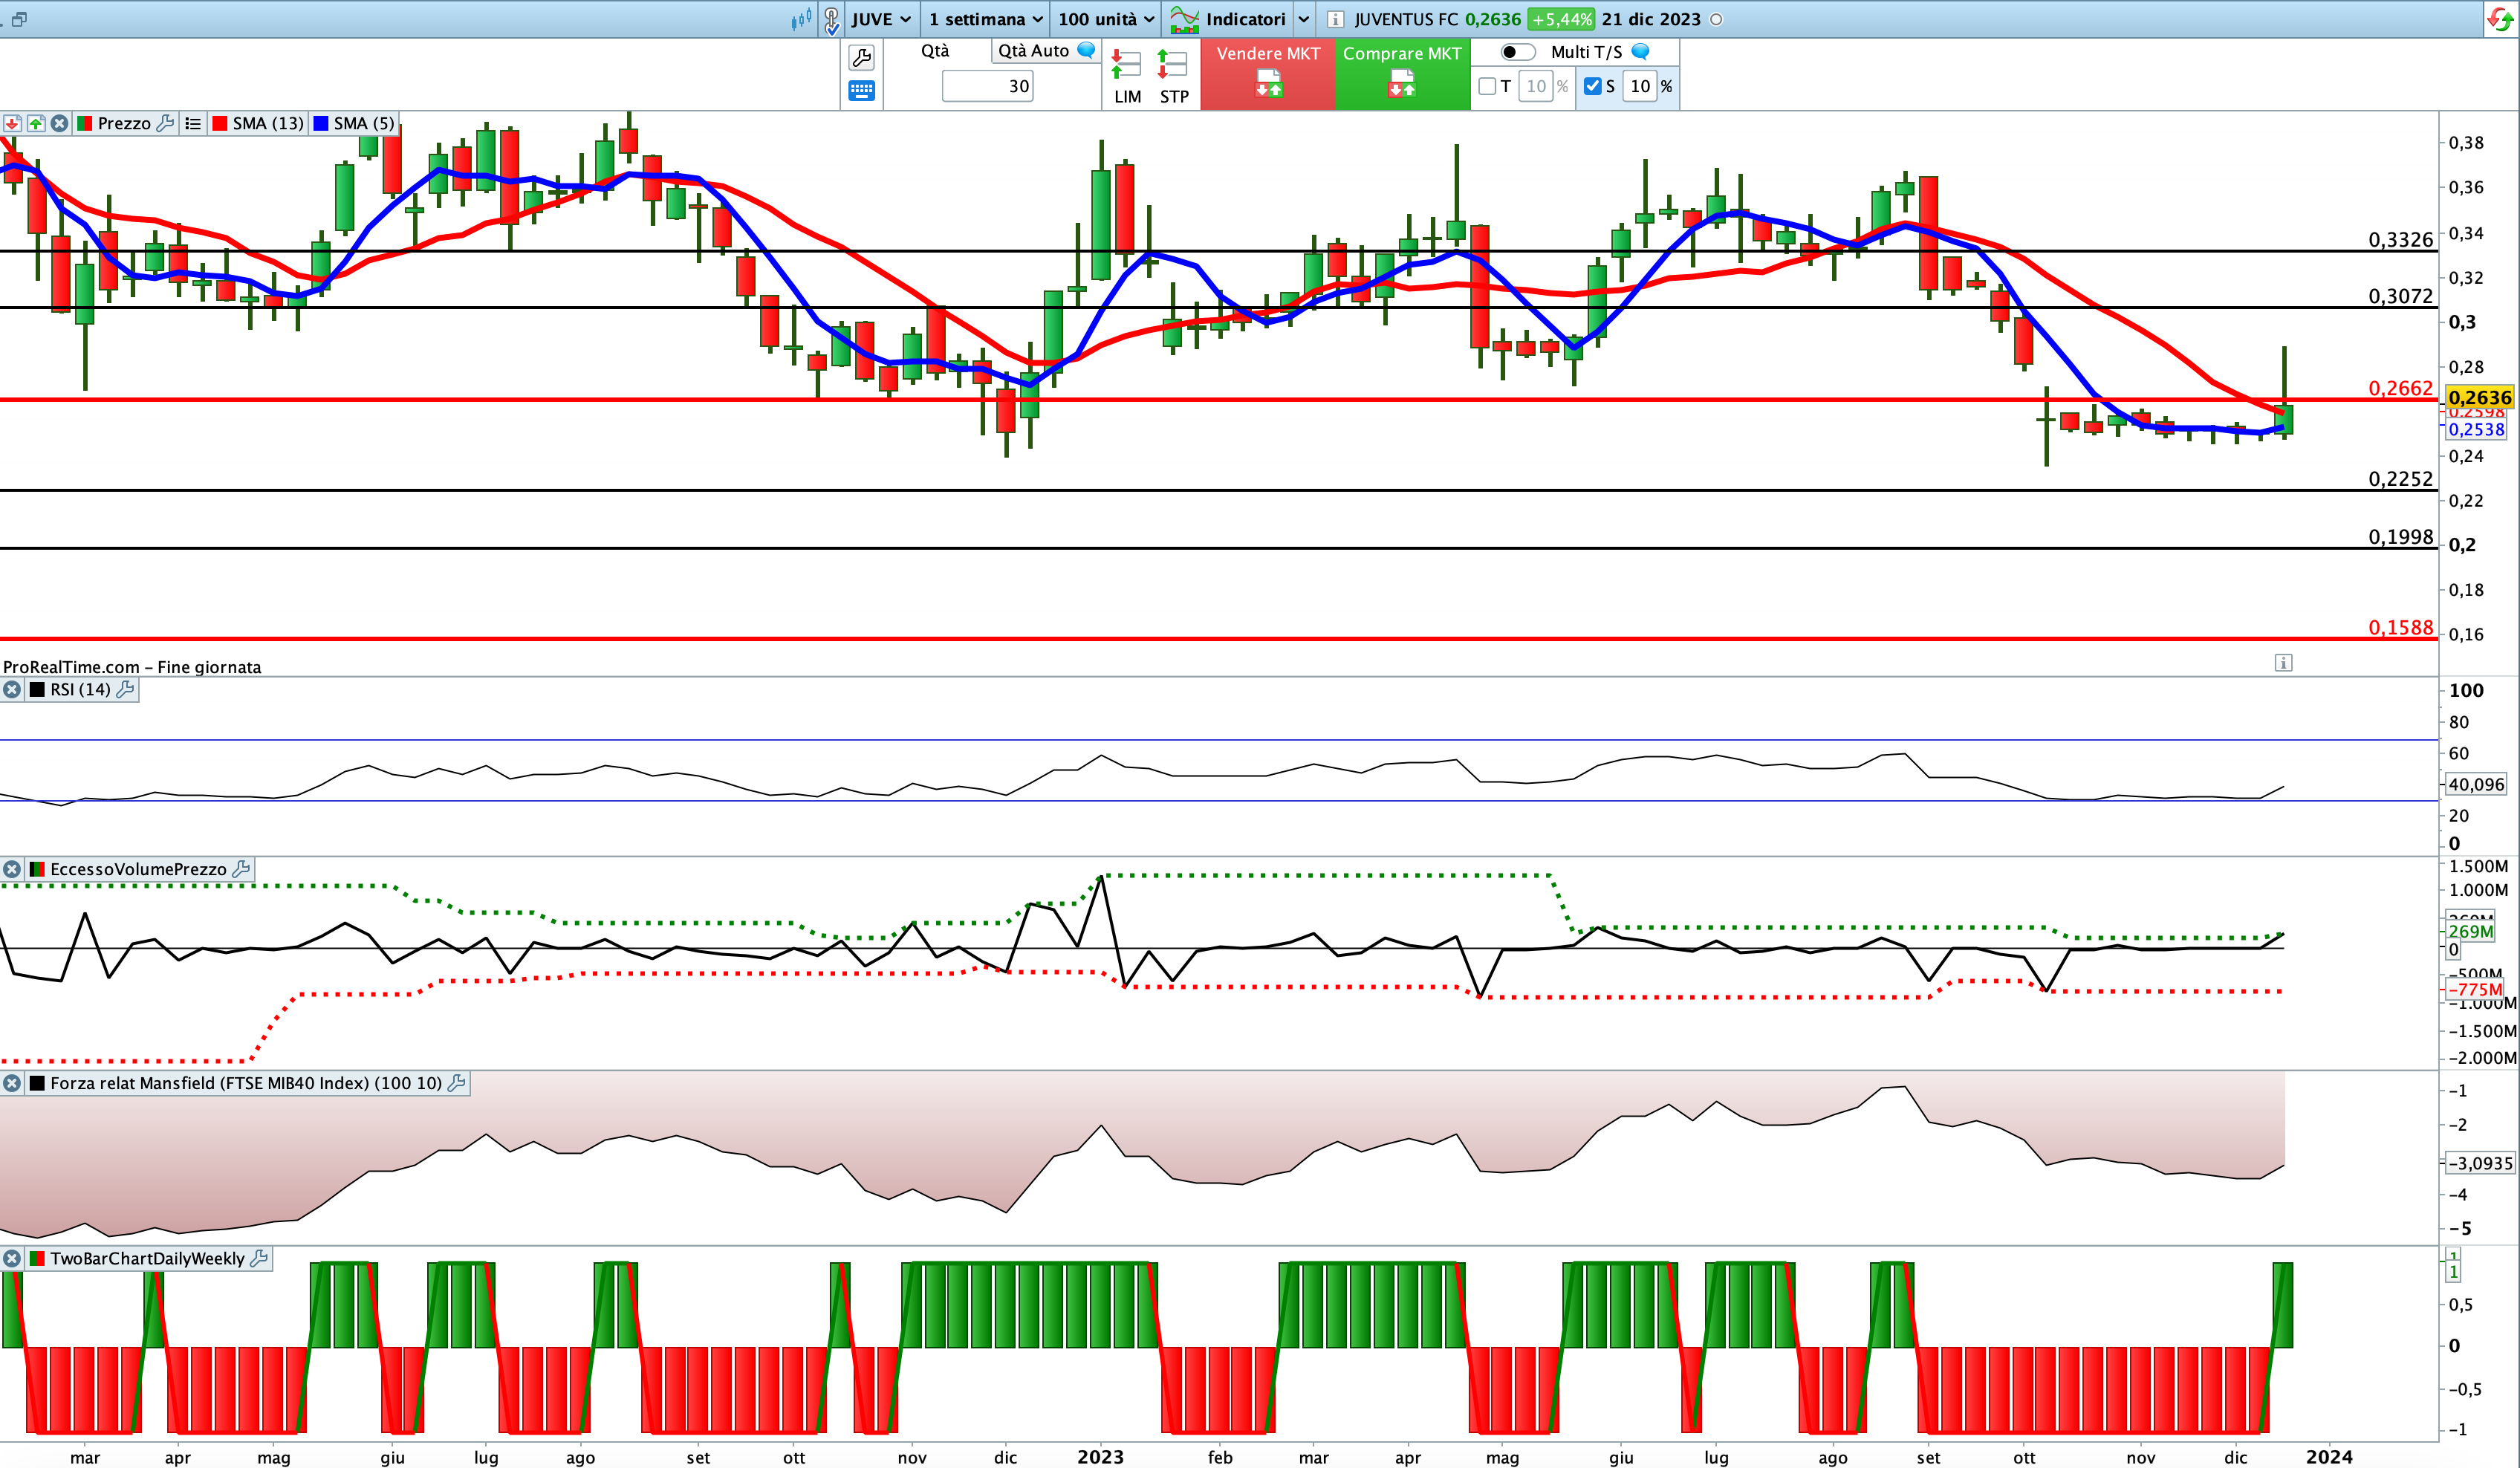
Task: Open Forza relat Mansfield settings wrench
Action: pyautogui.click(x=457, y=1083)
